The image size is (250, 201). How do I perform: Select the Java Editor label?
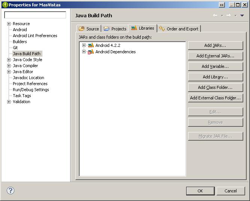click(x=23, y=72)
